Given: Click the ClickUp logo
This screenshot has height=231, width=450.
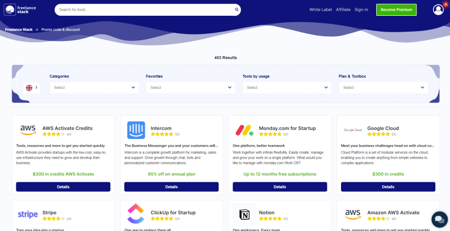Looking at the screenshot, I should click(x=136, y=214).
